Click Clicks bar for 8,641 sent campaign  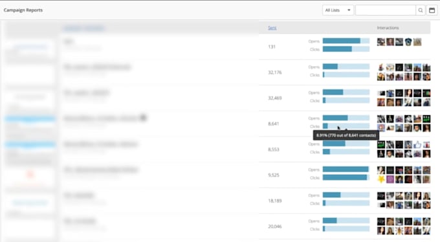[346, 126]
